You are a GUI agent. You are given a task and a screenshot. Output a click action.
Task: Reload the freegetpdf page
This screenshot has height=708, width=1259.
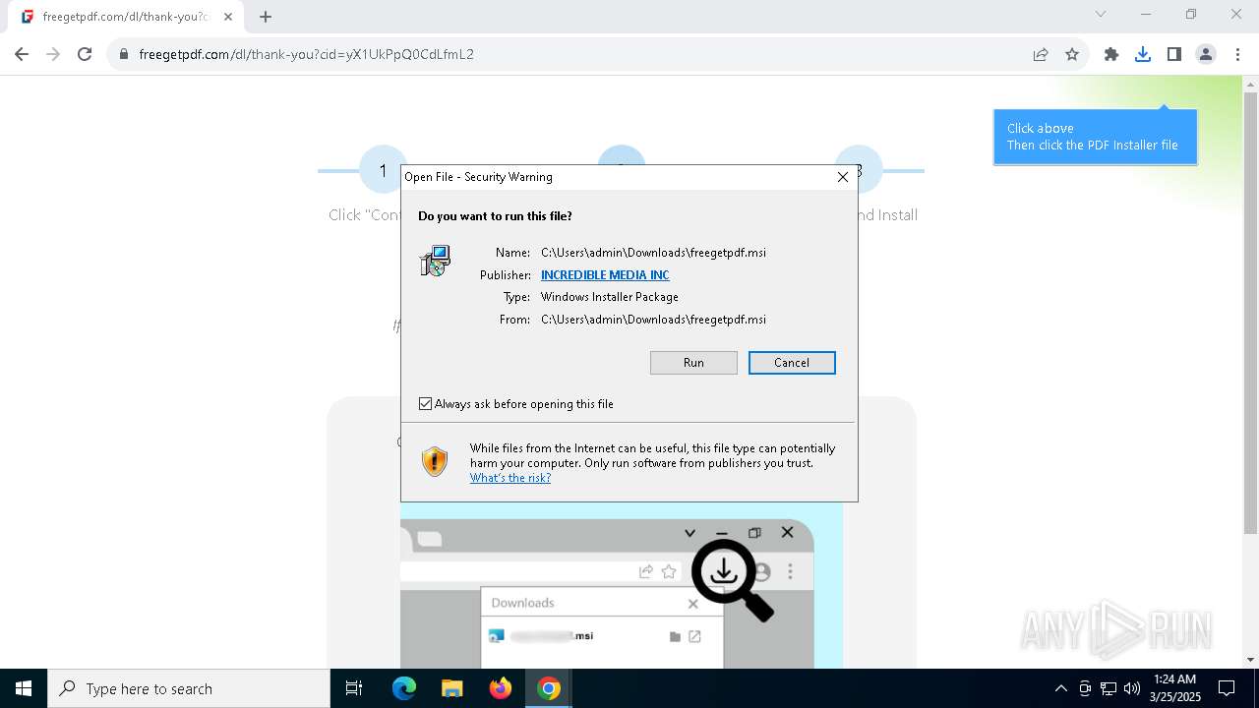coord(85,54)
